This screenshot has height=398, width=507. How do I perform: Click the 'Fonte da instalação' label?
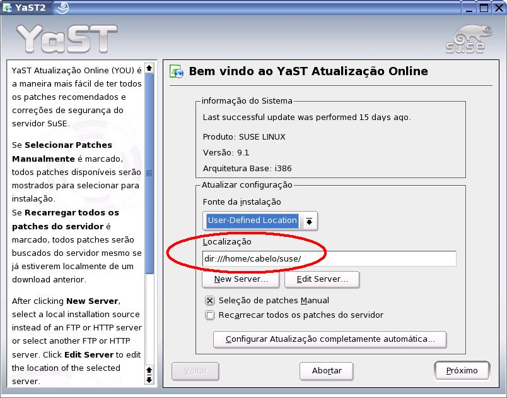tap(242, 202)
